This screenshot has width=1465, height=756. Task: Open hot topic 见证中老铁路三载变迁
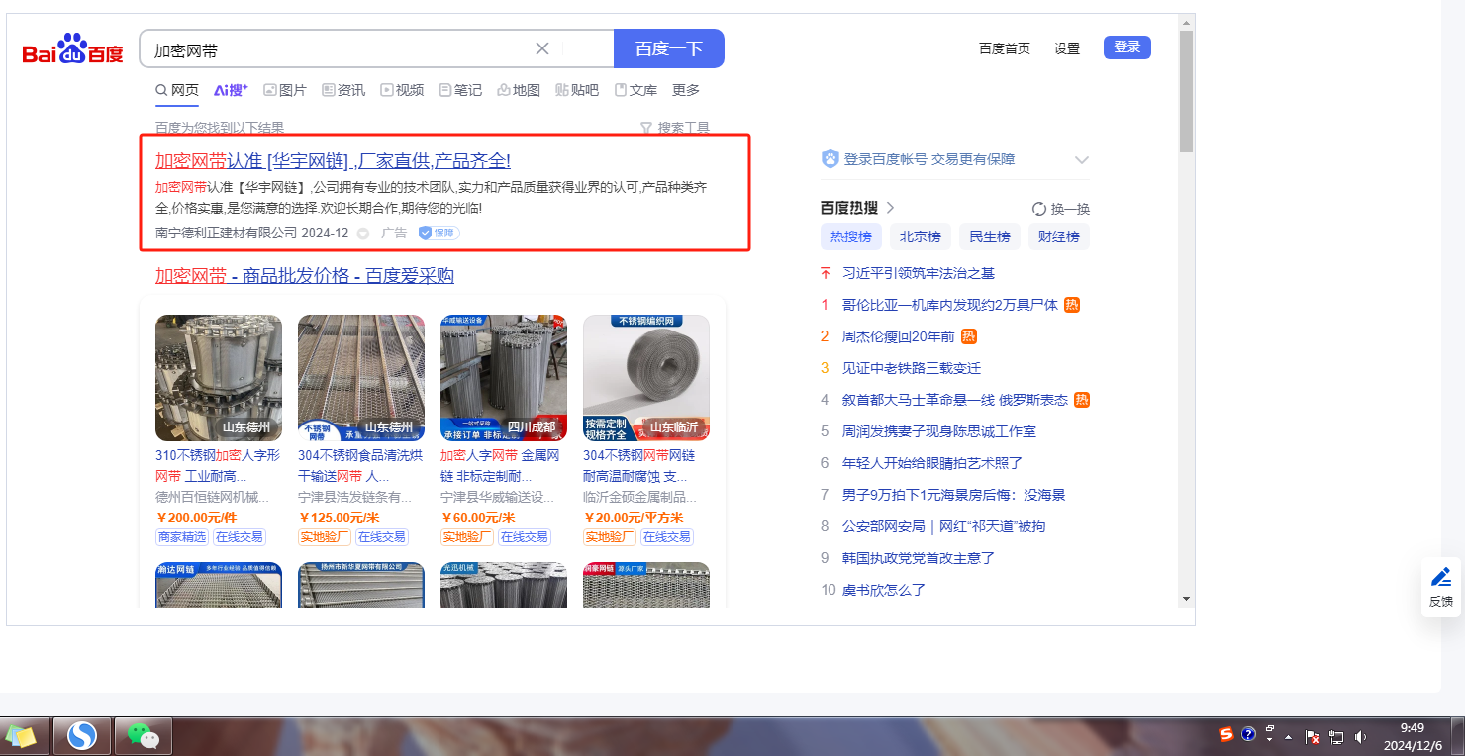pyautogui.click(x=912, y=368)
